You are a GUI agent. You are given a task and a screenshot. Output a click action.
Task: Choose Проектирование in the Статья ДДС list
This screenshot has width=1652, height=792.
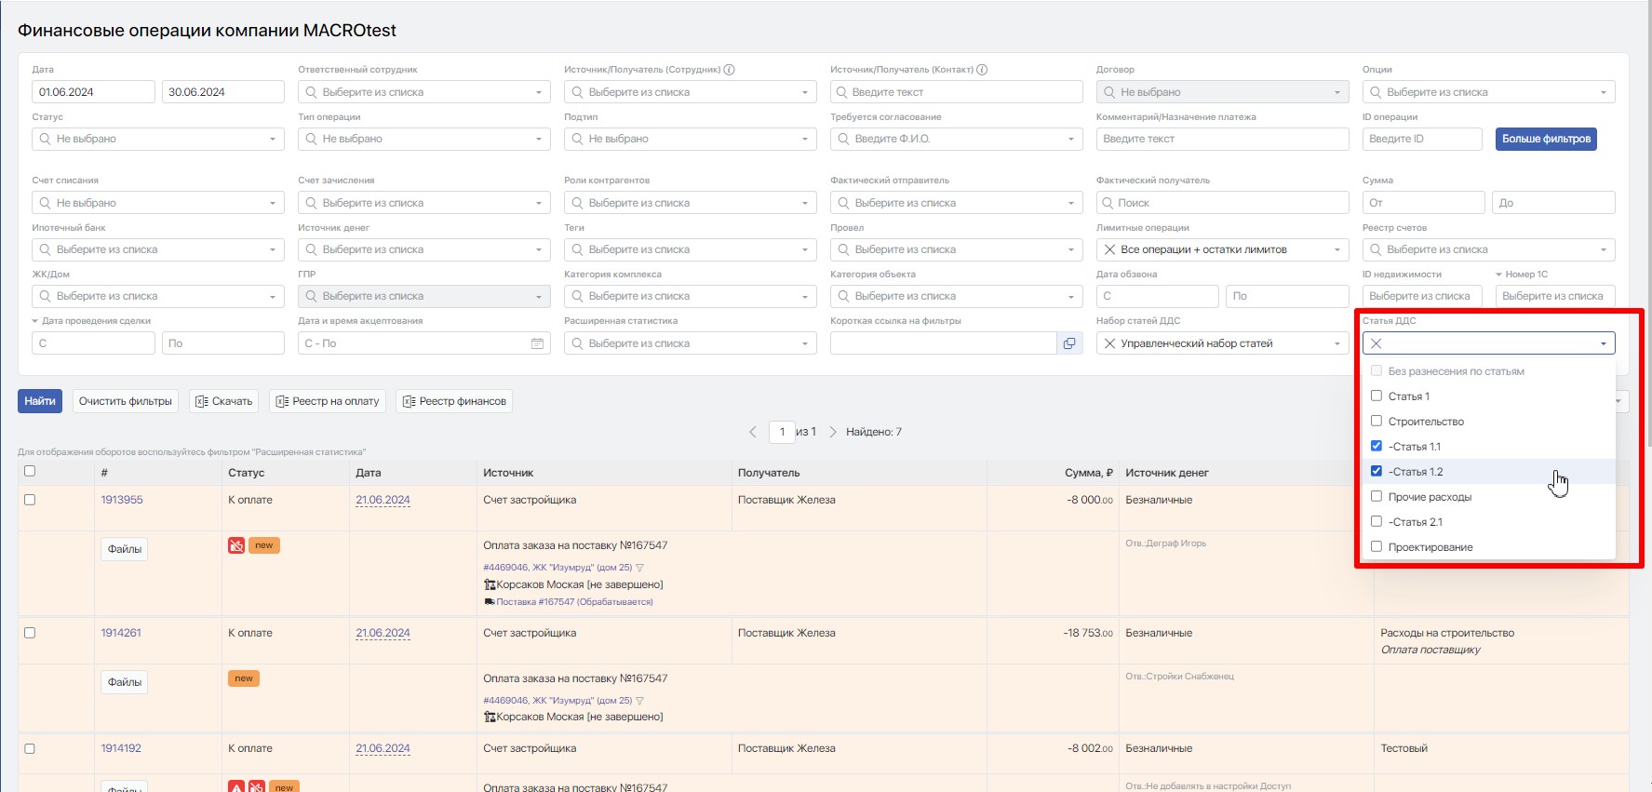click(x=1377, y=547)
